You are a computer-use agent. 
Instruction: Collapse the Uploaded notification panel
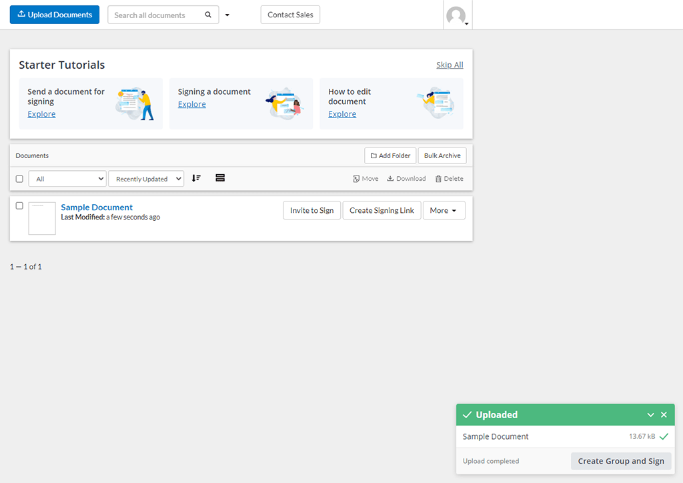651,415
